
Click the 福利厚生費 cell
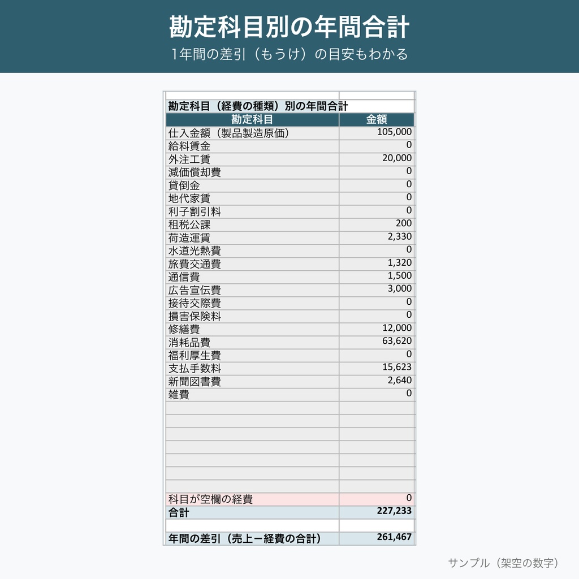(x=252, y=356)
